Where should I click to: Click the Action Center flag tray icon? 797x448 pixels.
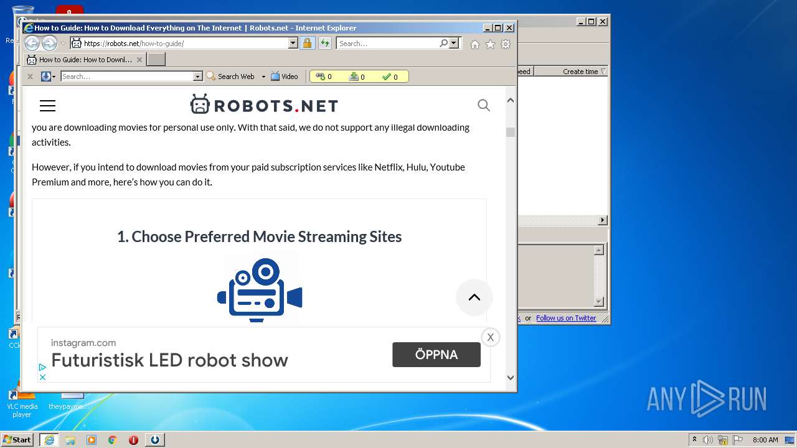(738, 440)
